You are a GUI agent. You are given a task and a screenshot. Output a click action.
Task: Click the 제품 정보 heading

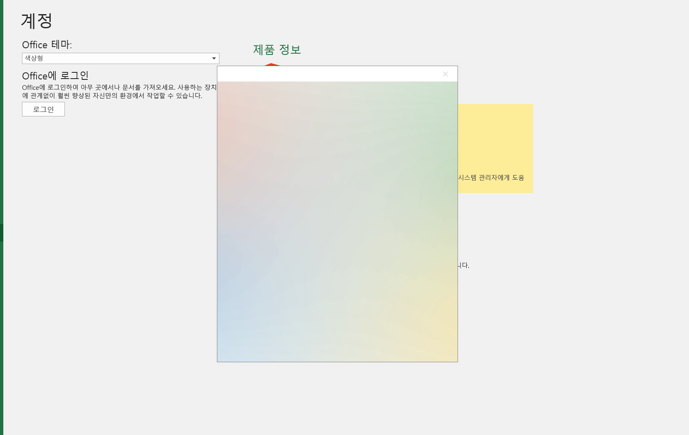point(277,50)
